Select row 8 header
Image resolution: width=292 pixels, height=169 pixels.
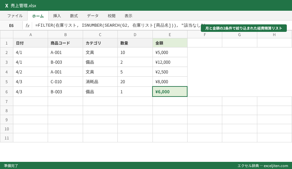click(x=6, y=110)
